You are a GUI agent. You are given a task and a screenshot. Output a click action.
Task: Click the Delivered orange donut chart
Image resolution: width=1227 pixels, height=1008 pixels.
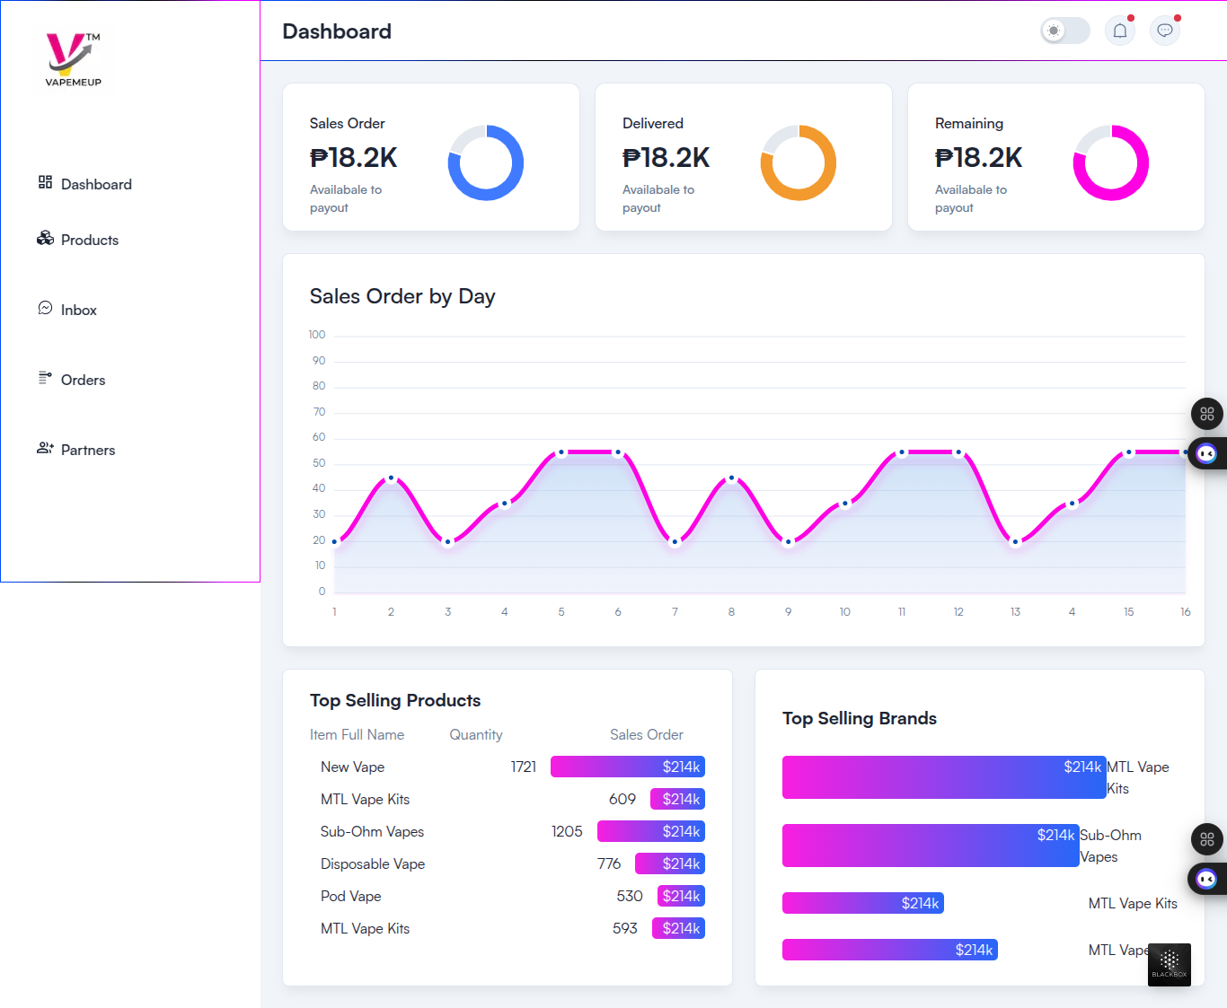point(799,162)
